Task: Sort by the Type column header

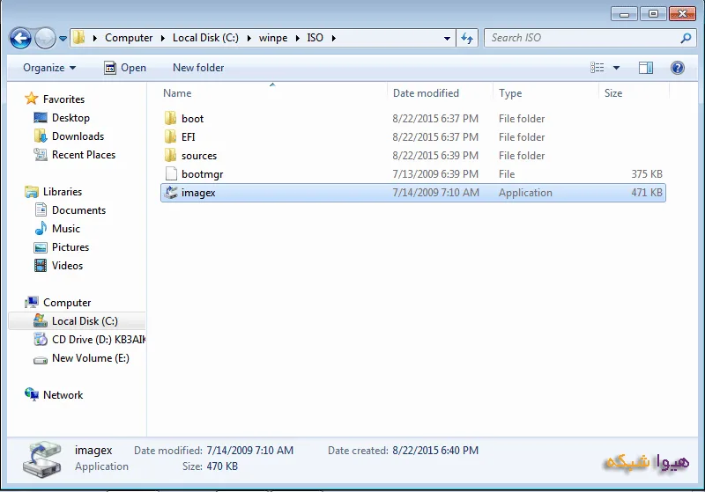Action: pyautogui.click(x=510, y=93)
